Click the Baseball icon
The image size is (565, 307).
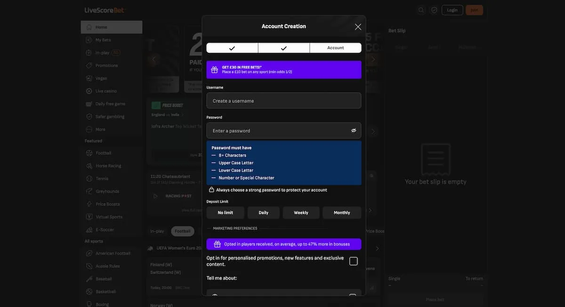[x=89, y=279]
